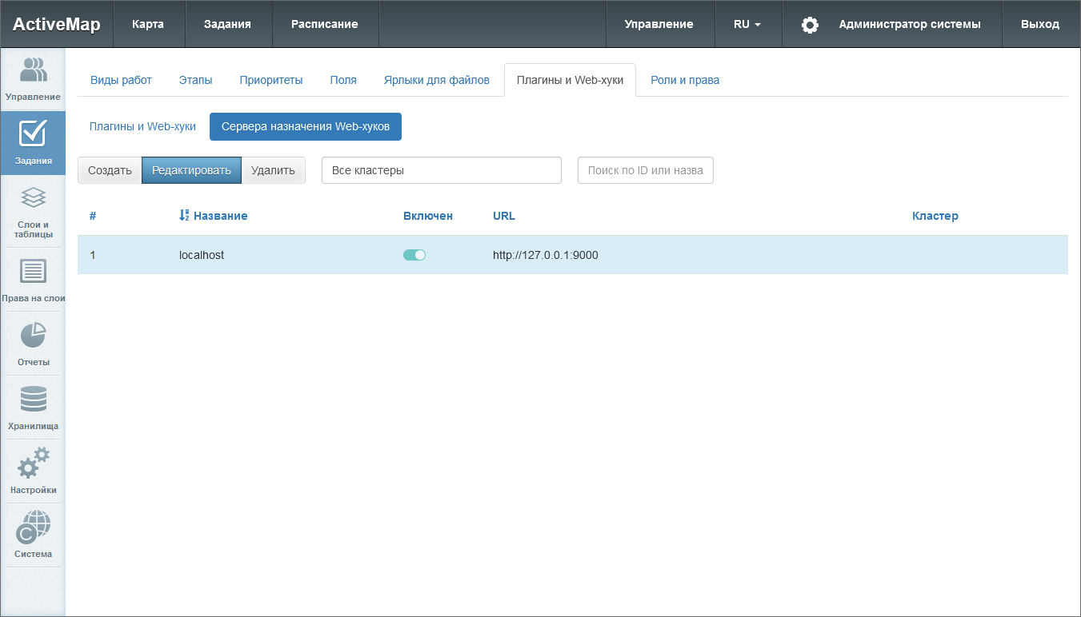Viewport: 1081px width, 617px height.
Task: Switch to the Виды работ tab
Action: click(x=121, y=80)
